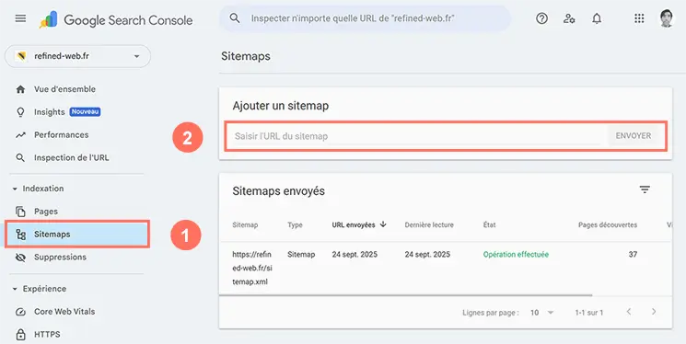686x344 pixels.
Task: Click the lightbulb icon beside Insights
Action: click(20, 112)
